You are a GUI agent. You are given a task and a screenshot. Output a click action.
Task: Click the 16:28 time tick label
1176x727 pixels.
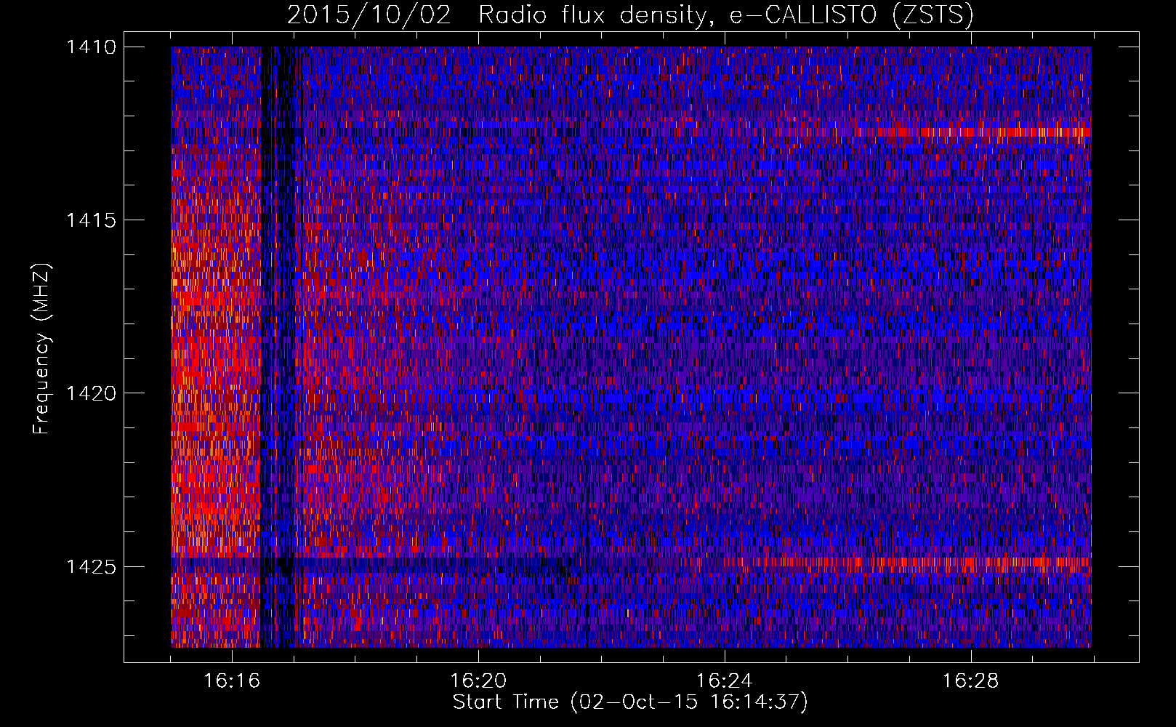(971, 681)
